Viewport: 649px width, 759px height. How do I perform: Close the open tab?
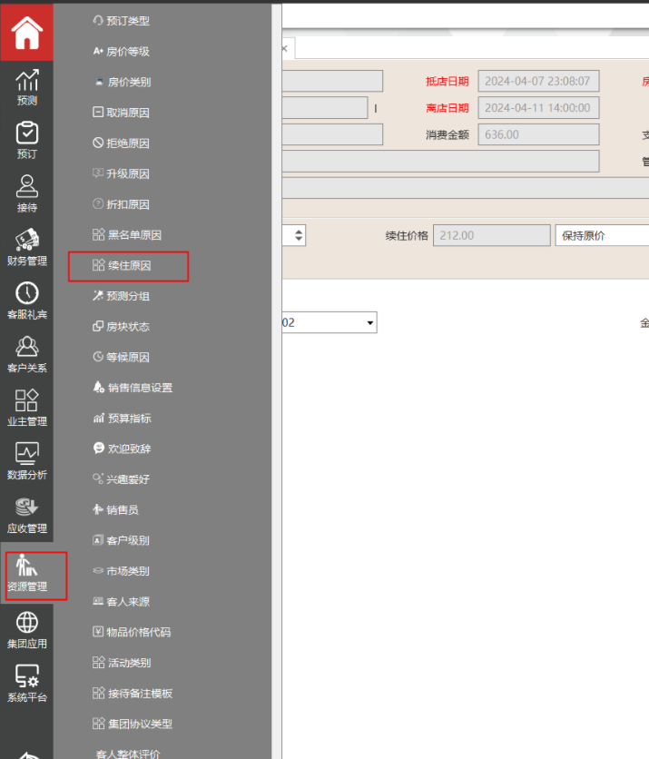pyautogui.click(x=284, y=48)
